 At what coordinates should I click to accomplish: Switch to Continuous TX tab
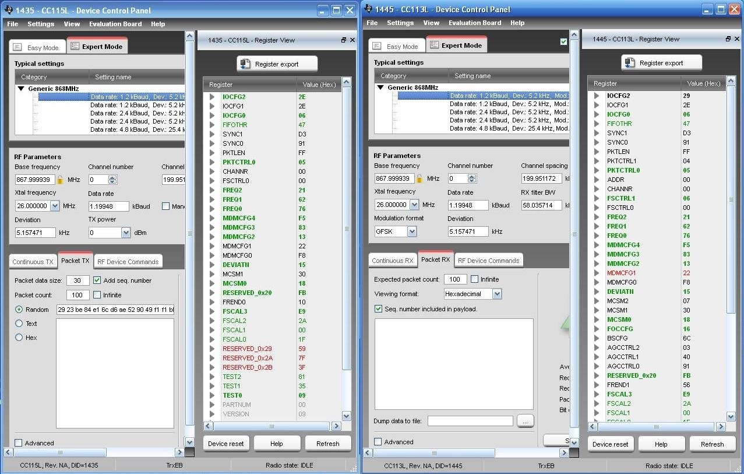(x=33, y=262)
